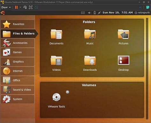
Task: Open the VMware notes icon at toolbar right
Action: click(148, 7)
